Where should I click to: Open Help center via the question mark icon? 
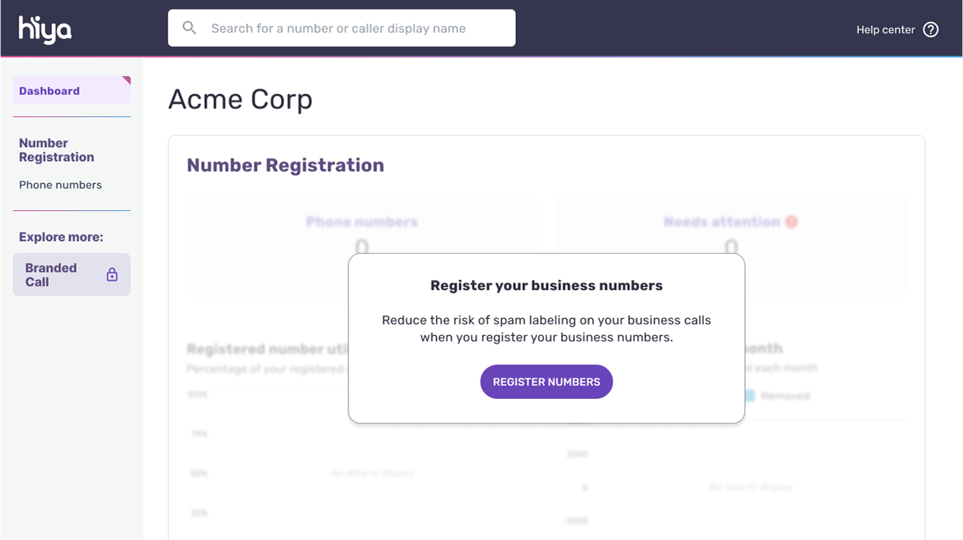click(930, 29)
